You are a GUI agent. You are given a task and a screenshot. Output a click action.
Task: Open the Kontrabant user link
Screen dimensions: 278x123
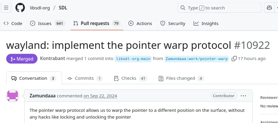click(x=53, y=59)
